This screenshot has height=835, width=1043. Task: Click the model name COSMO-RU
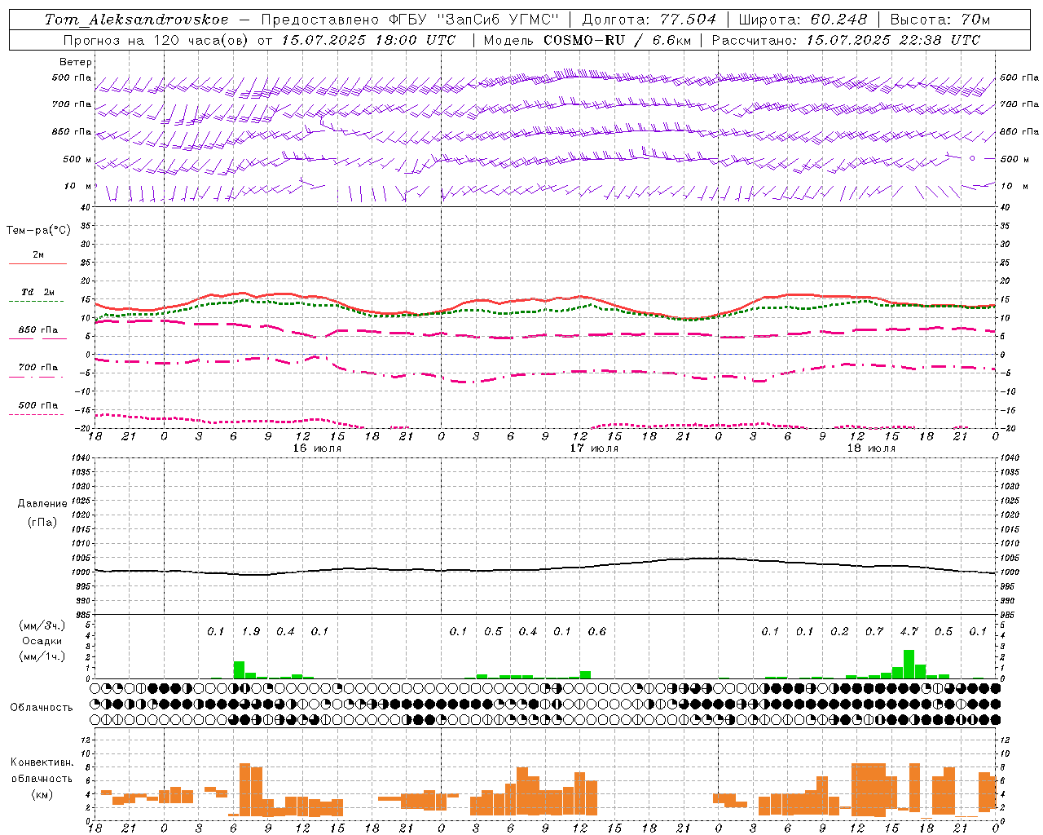pyautogui.click(x=584, y=39)
